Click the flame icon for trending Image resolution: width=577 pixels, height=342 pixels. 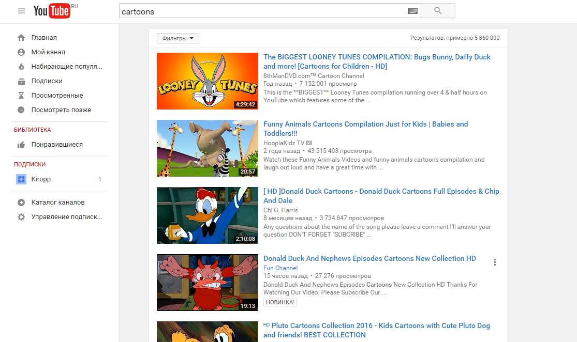point(21,67)
